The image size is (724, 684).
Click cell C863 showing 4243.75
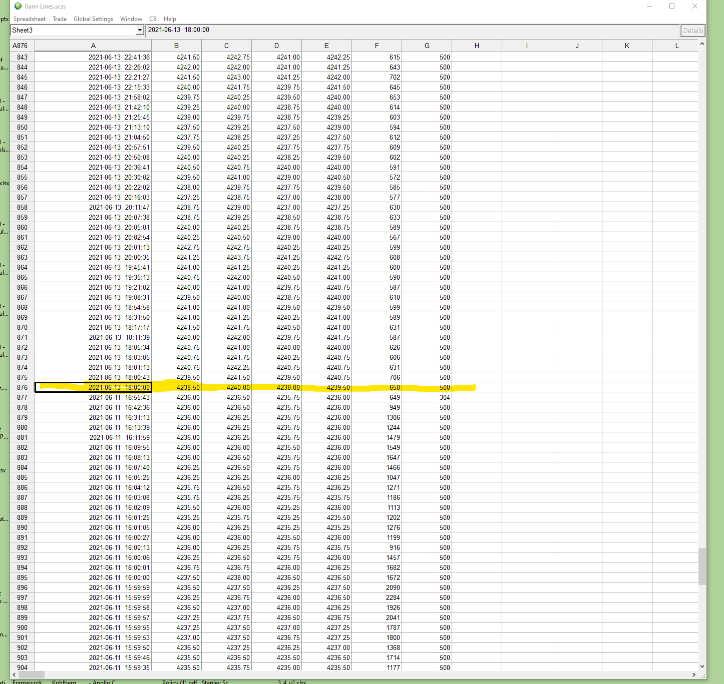tap(226, 257)
